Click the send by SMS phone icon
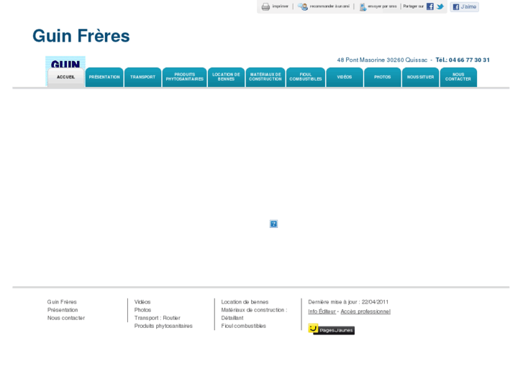 [363, 7]
